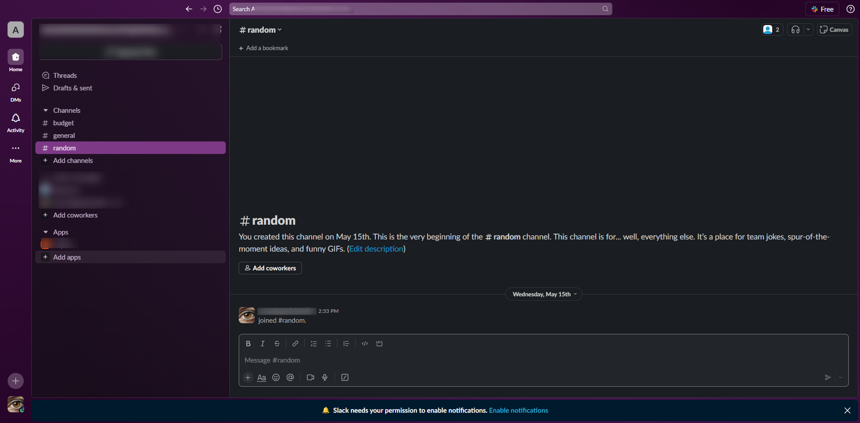The height and width of the screenshot is (423, 860).
Task: Open the Wednesday, May 15th date dropdown
Action: (544, 294)
